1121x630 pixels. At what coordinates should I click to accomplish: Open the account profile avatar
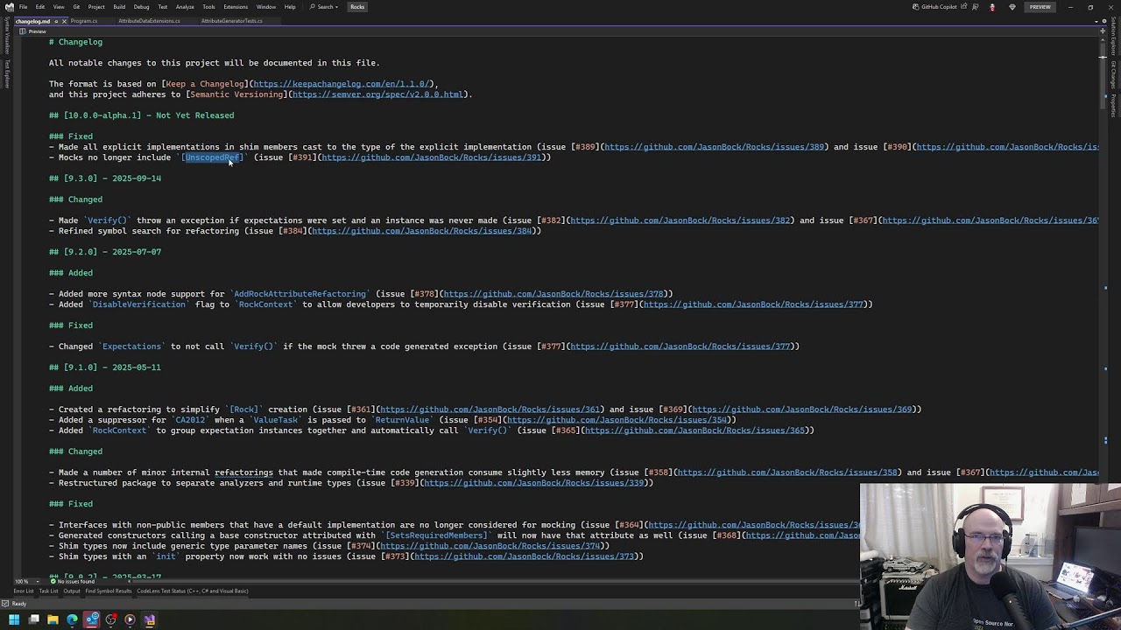pos(992,7)
